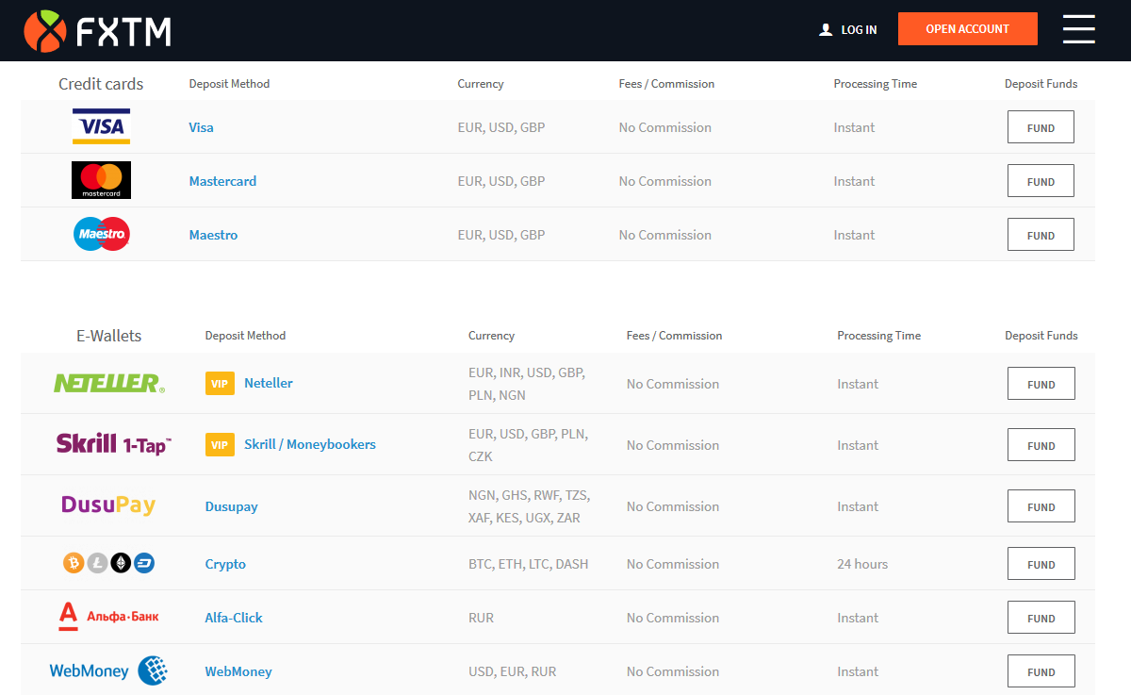This screenshot has height=695, width=1131.
Task: Open the Visa deposit method link
Action: (x=201, y=127)
